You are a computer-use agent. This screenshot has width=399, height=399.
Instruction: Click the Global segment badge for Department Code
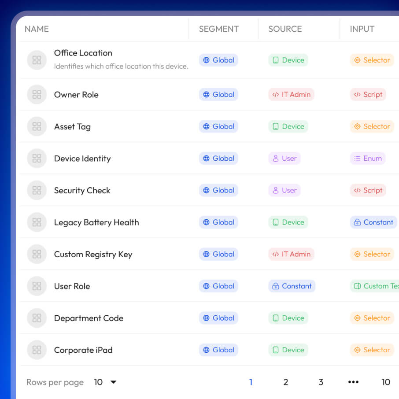pos(218,318)
